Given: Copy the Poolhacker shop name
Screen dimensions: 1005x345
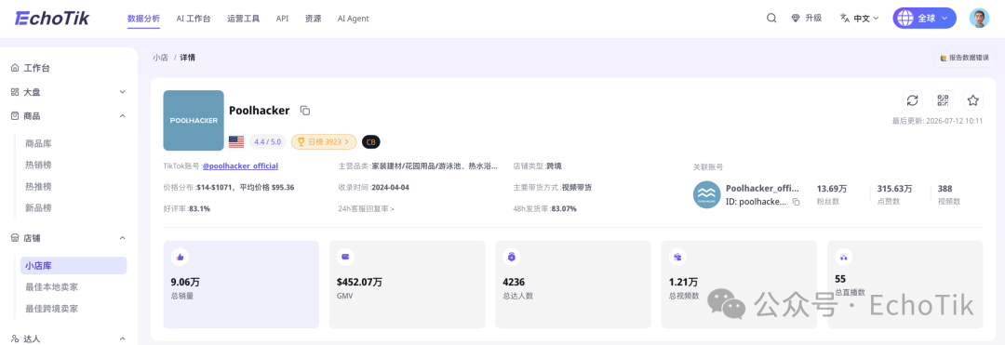Looking at the screenshot, I should tap(305, 111).
